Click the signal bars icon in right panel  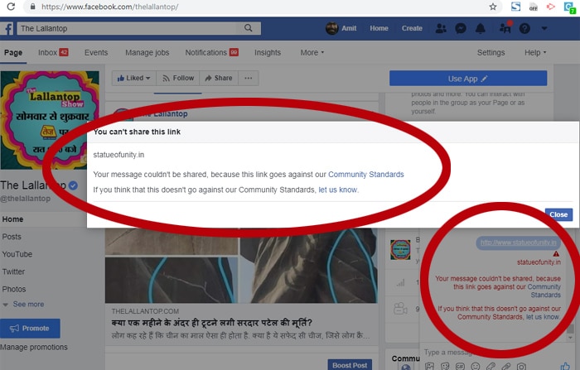click(400, 283)
